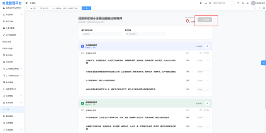266x133 pixels.
Task: Switch to the active 评分 tab
Action: 87,8
